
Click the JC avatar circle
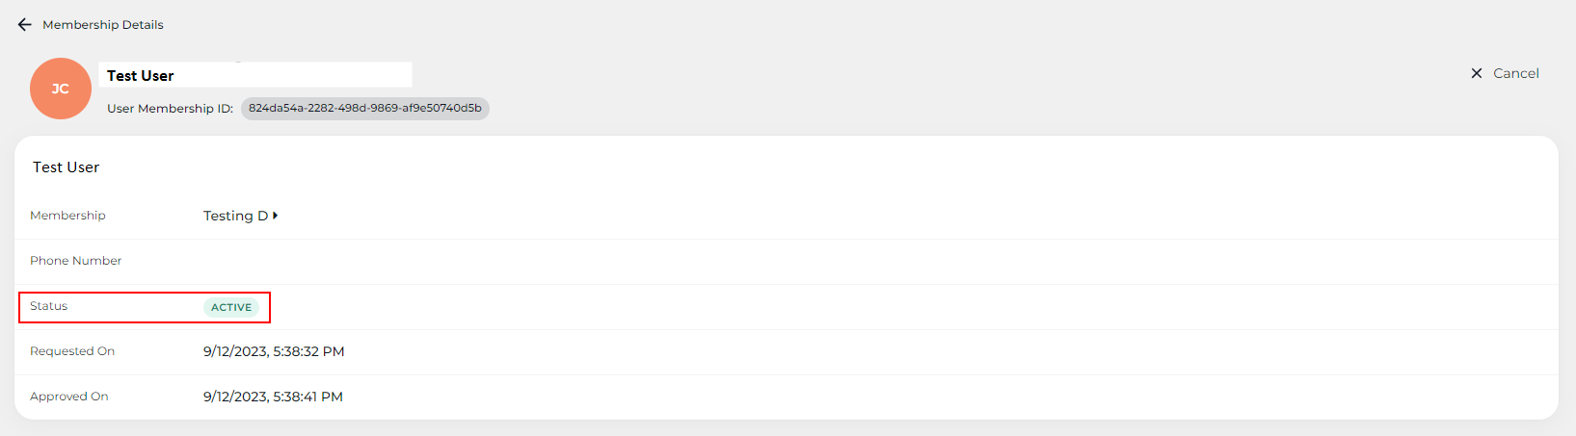pyautogui.click(x=61, y=89)
